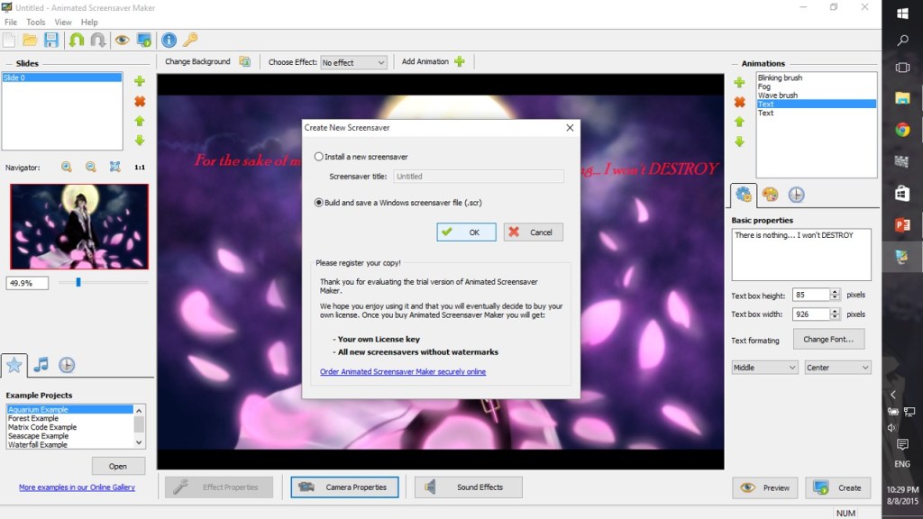Click the green Undo arrow icon
This screenshot has width=923, height=519.
[77, 40]
